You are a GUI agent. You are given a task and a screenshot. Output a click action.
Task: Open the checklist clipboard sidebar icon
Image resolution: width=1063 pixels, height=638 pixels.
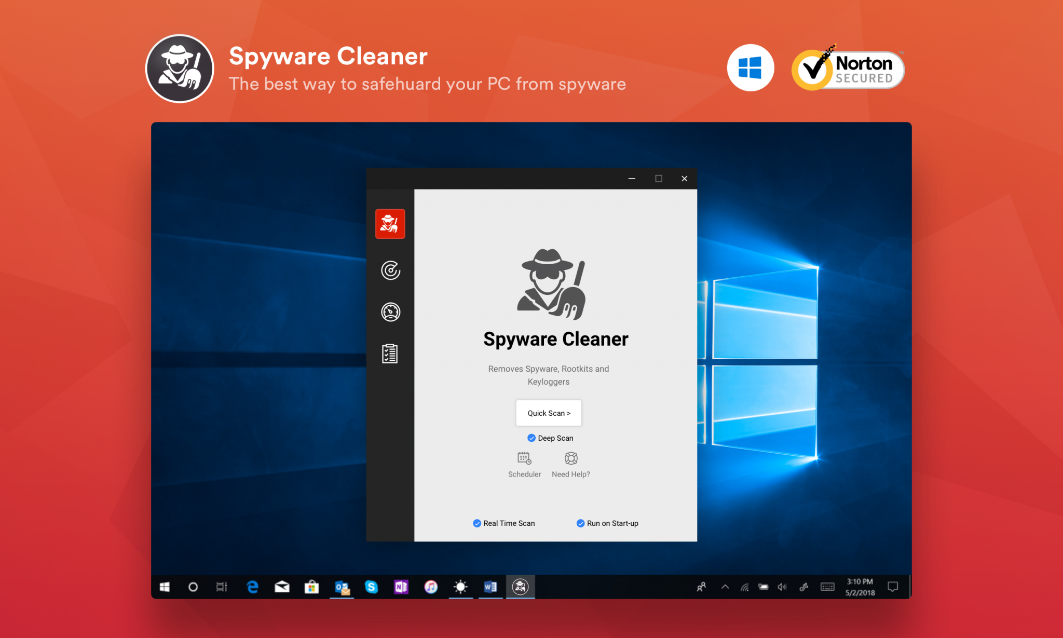point(390,354)
